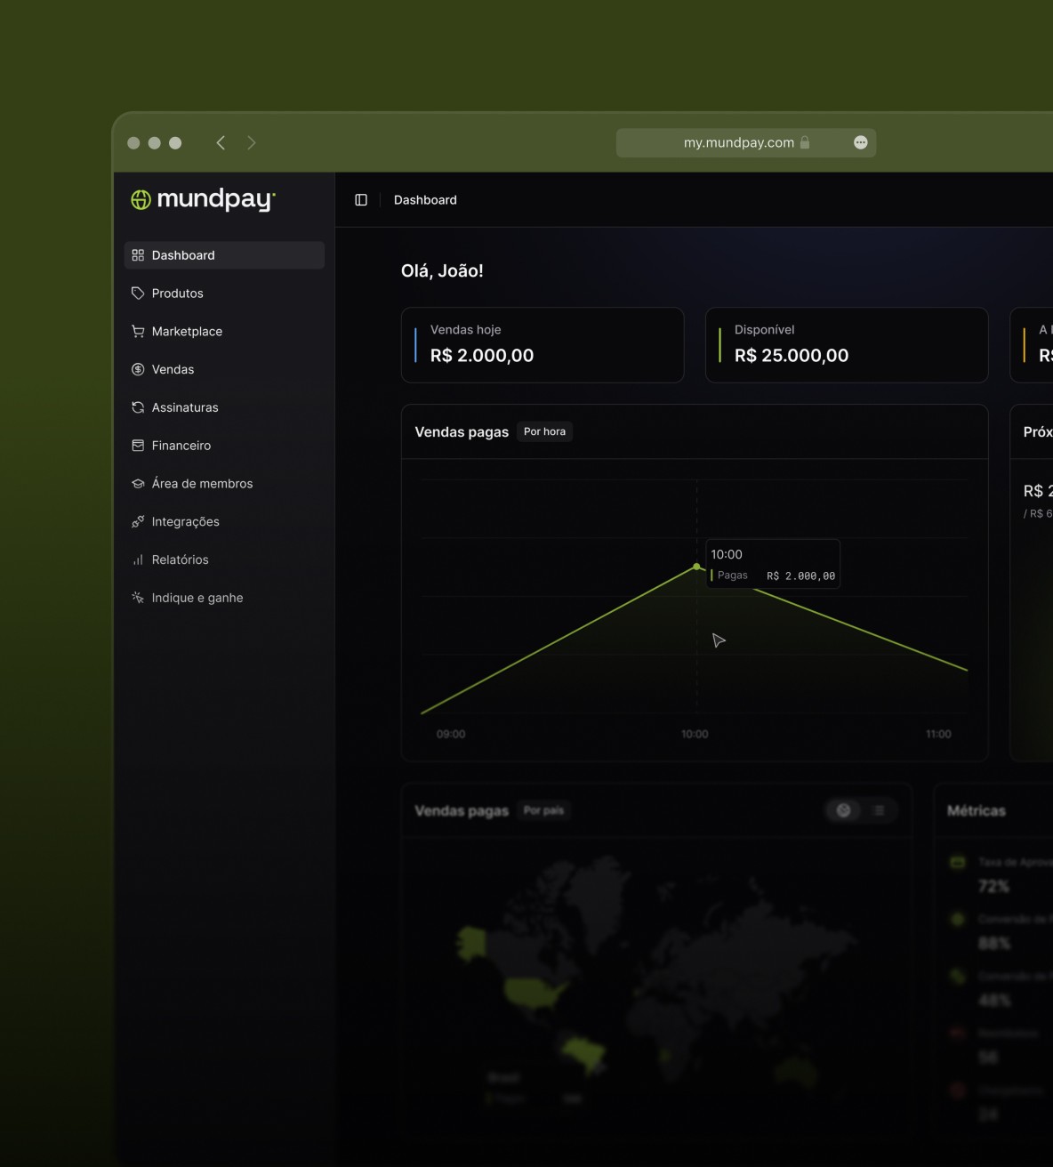Open the Produtos menu item
This screenshot has width=1053, height=1167.
tap(224, 294)
